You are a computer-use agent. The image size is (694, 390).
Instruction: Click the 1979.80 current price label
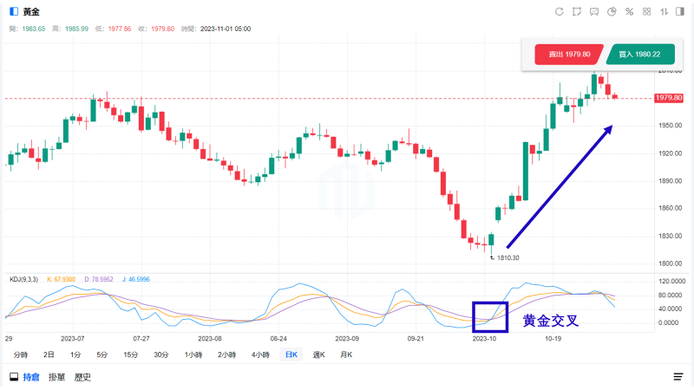pyautogui.click(x=671, y=99)
